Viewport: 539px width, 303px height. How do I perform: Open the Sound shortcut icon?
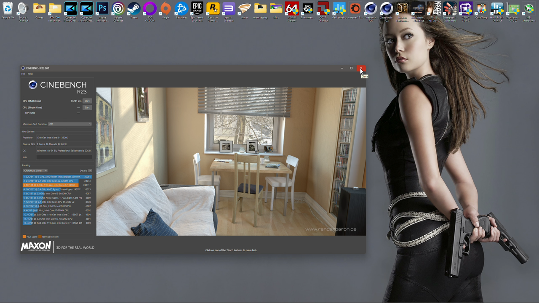pyautogui.click(x=23, y=12)
